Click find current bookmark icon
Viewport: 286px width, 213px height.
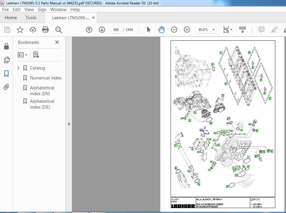click(x=36, y=55)
